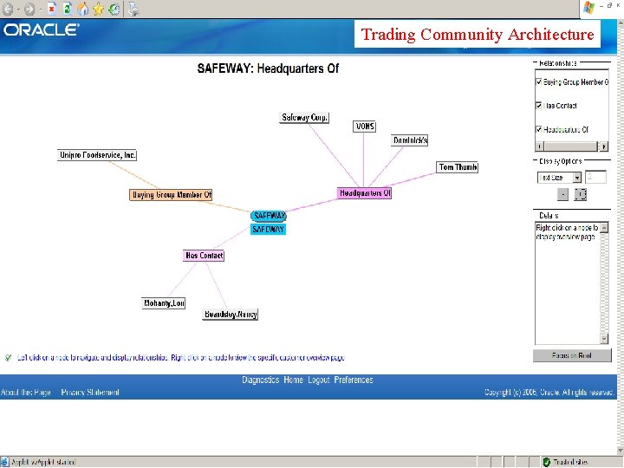The height and width of the screenshot is (468, 624).
Task: Navigate to the Dominick's node
Action: pos(409,140)
